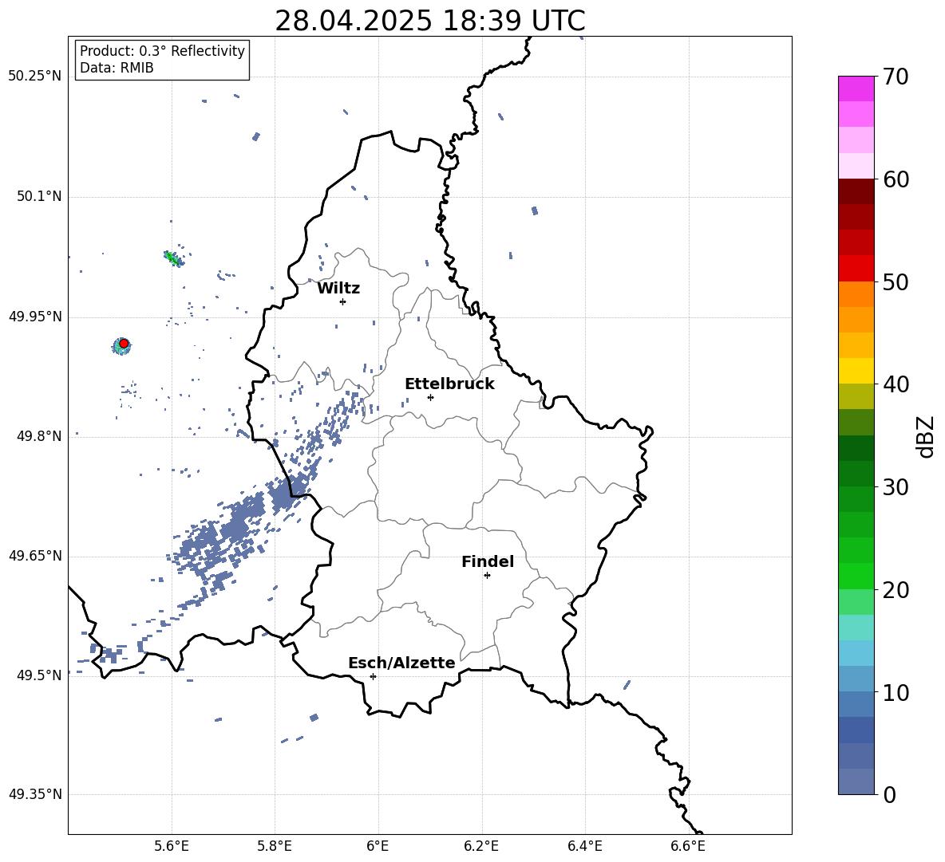
Task: Click the 'Product: 0.3° Reflectivity' label
Action: [x=162, y=51]
